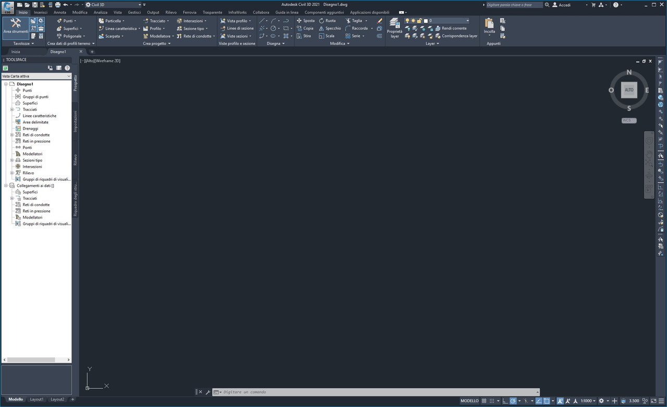The image size is (667, 407).
Task: Expand the Reti di condotte node under Disegno1
Action: pos(12,135)
